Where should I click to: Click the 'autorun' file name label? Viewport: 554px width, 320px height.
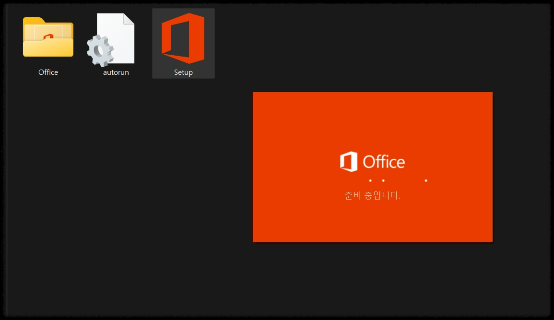[116, 72]
